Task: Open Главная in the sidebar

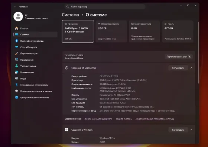Action: (35, 28)
